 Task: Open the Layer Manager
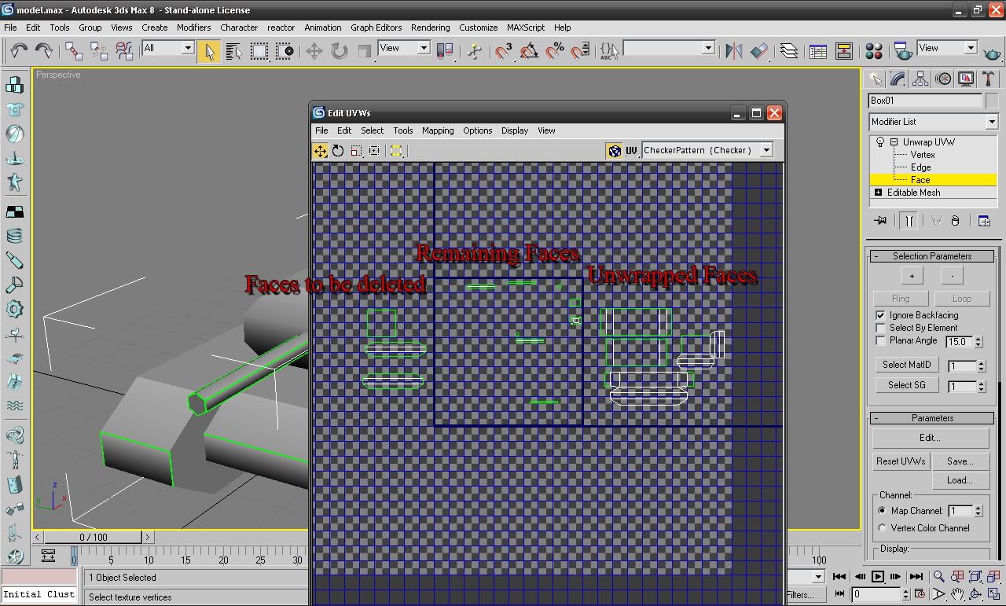(x=789, y=51)
